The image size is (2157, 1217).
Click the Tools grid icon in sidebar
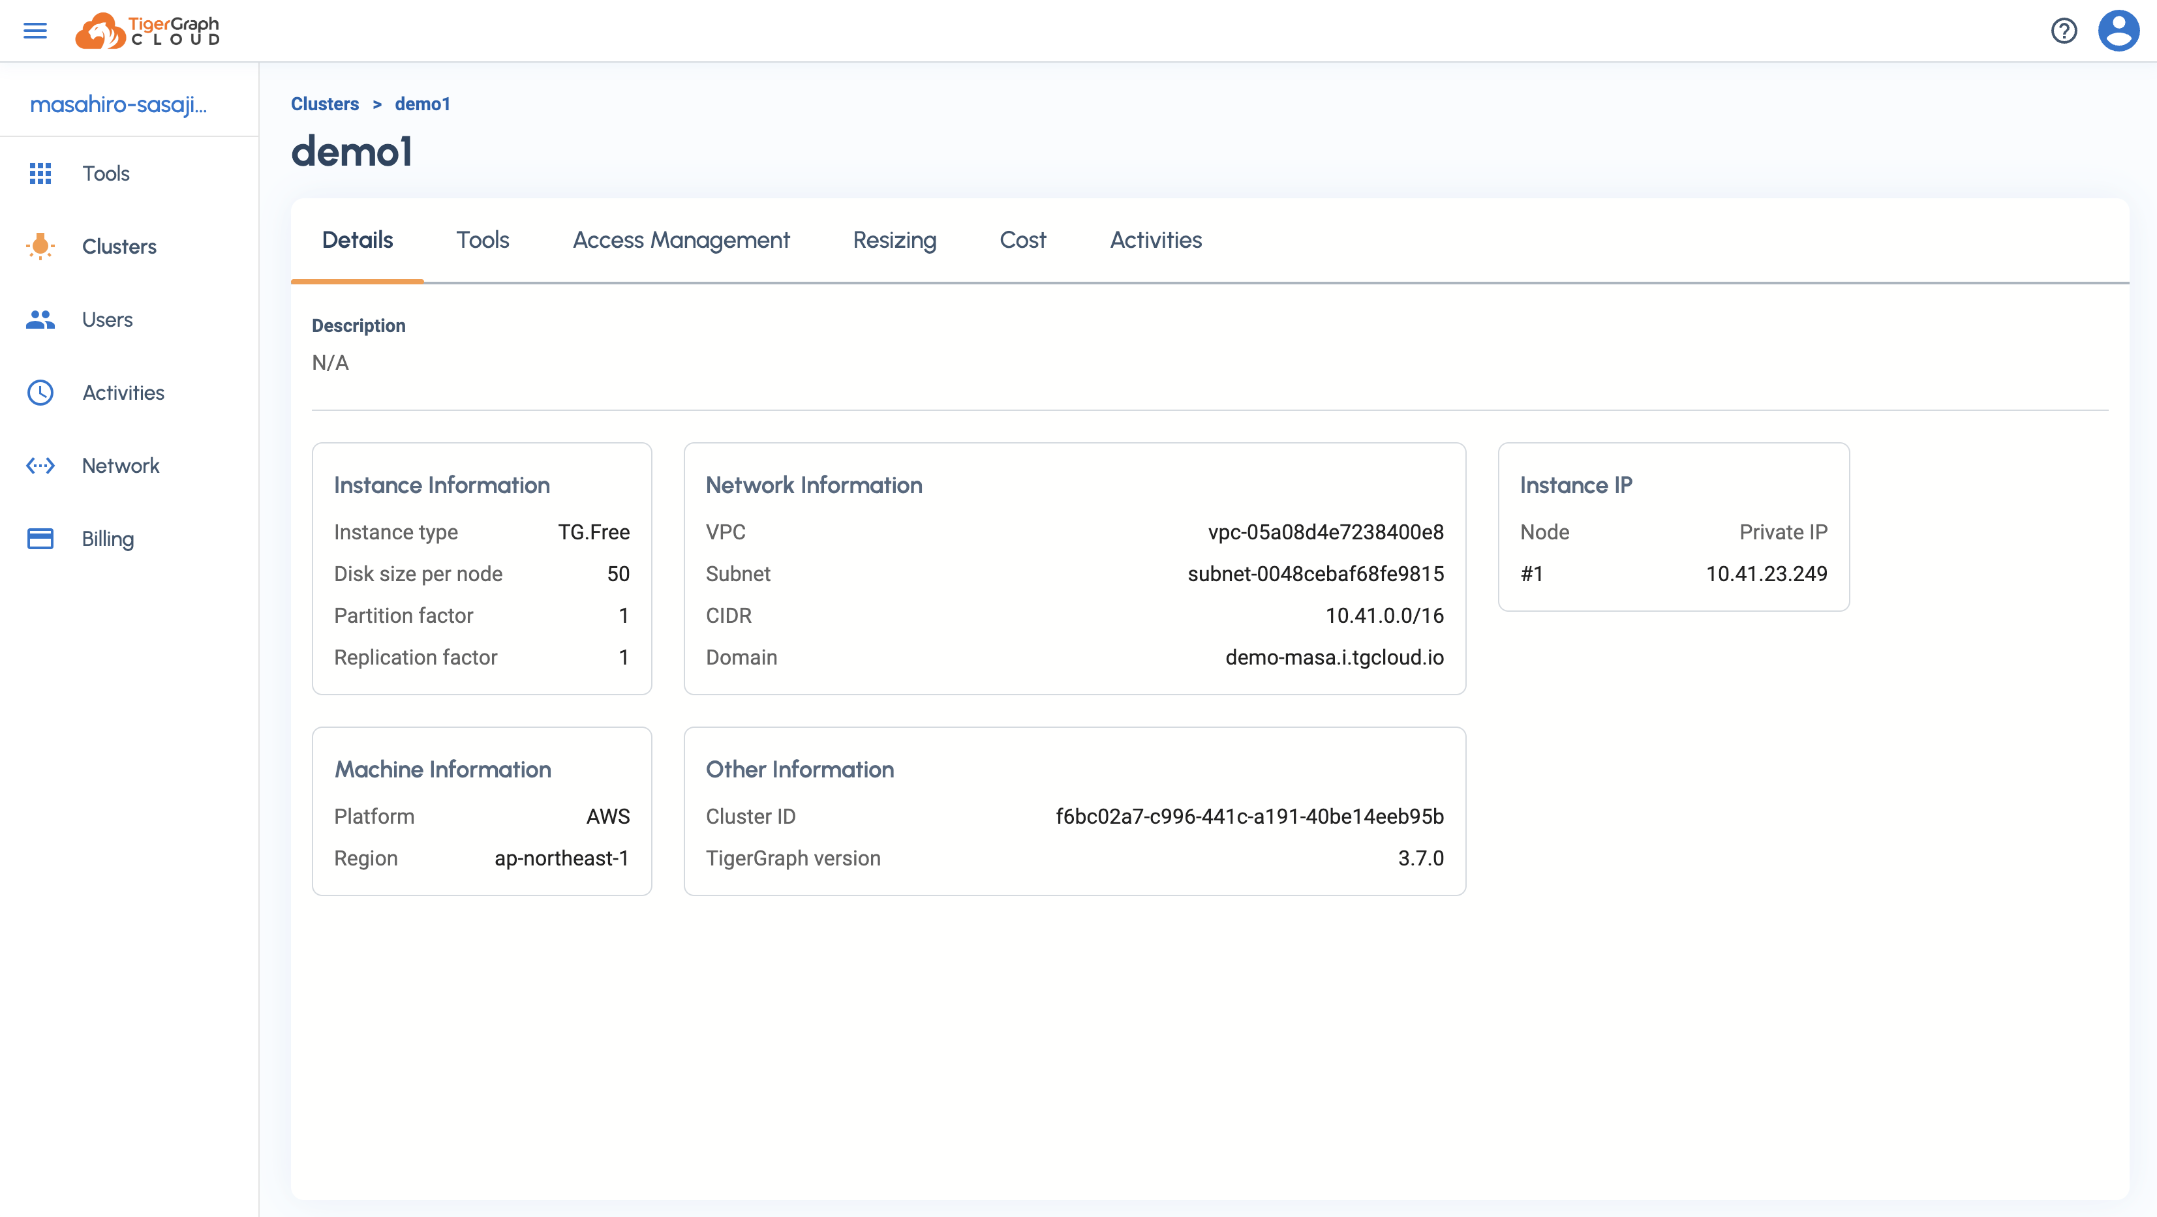(x=40, y=173)
